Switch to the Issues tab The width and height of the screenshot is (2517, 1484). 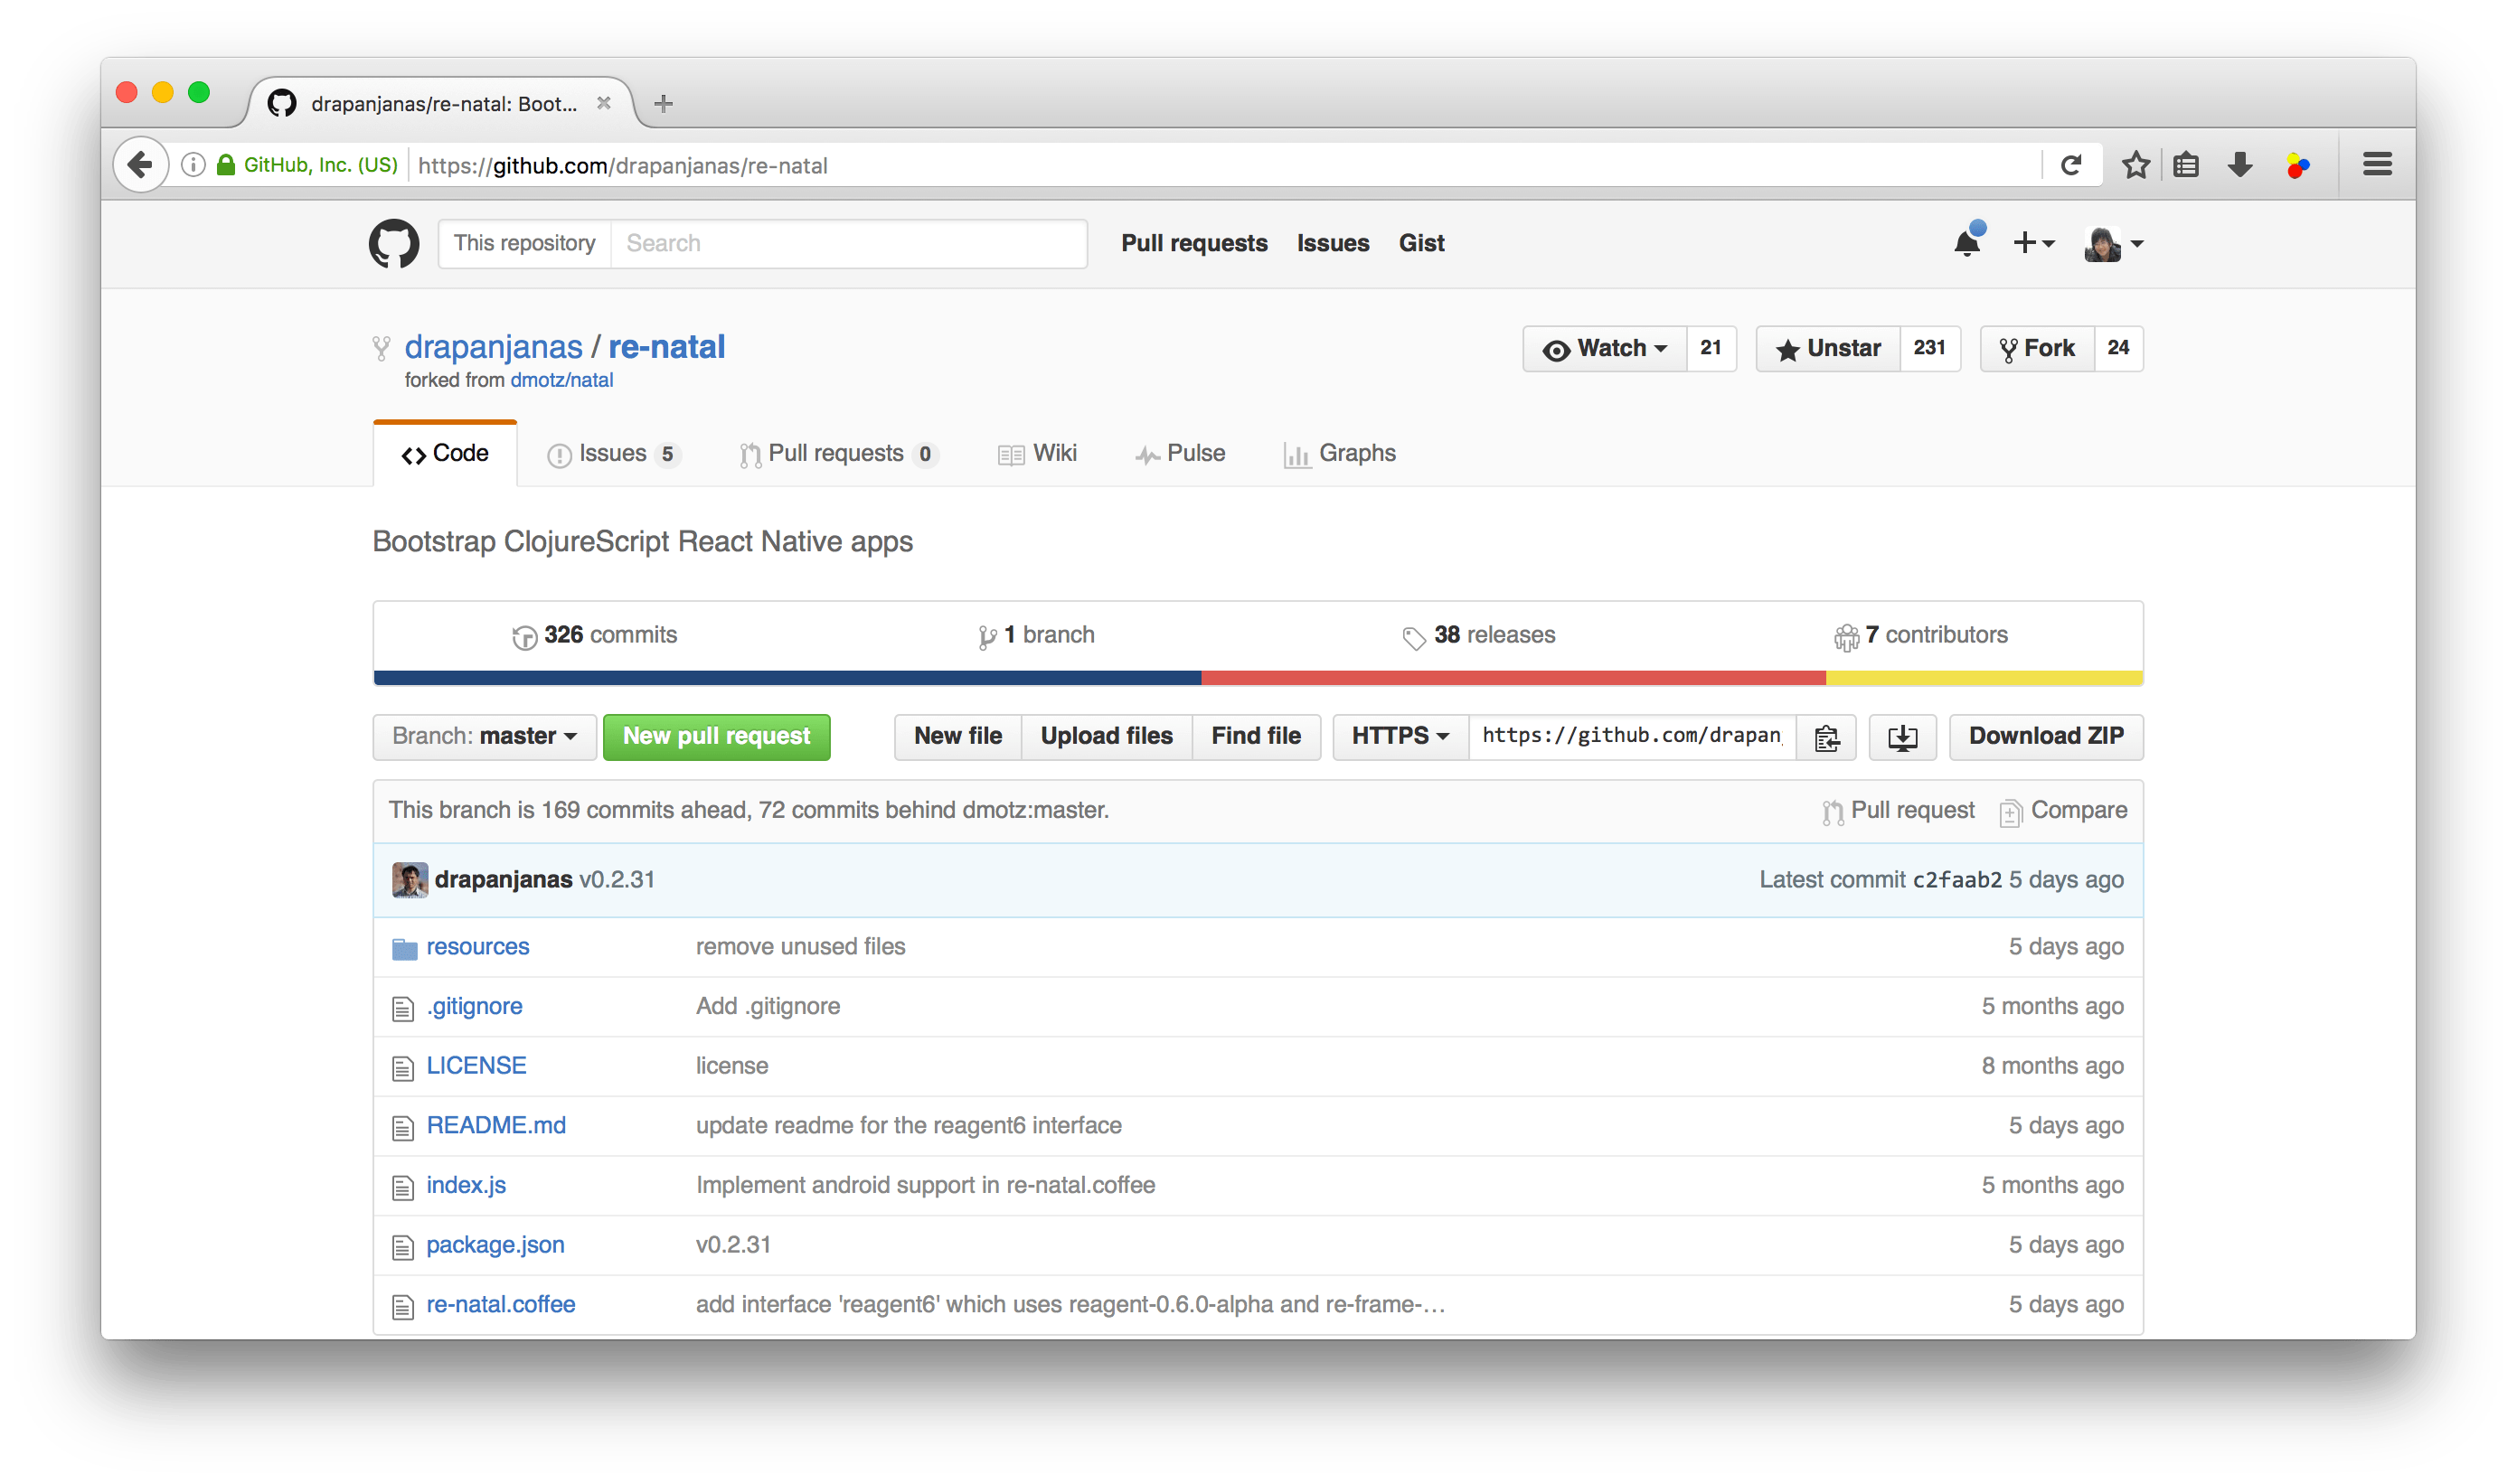(x=614, y=454)
